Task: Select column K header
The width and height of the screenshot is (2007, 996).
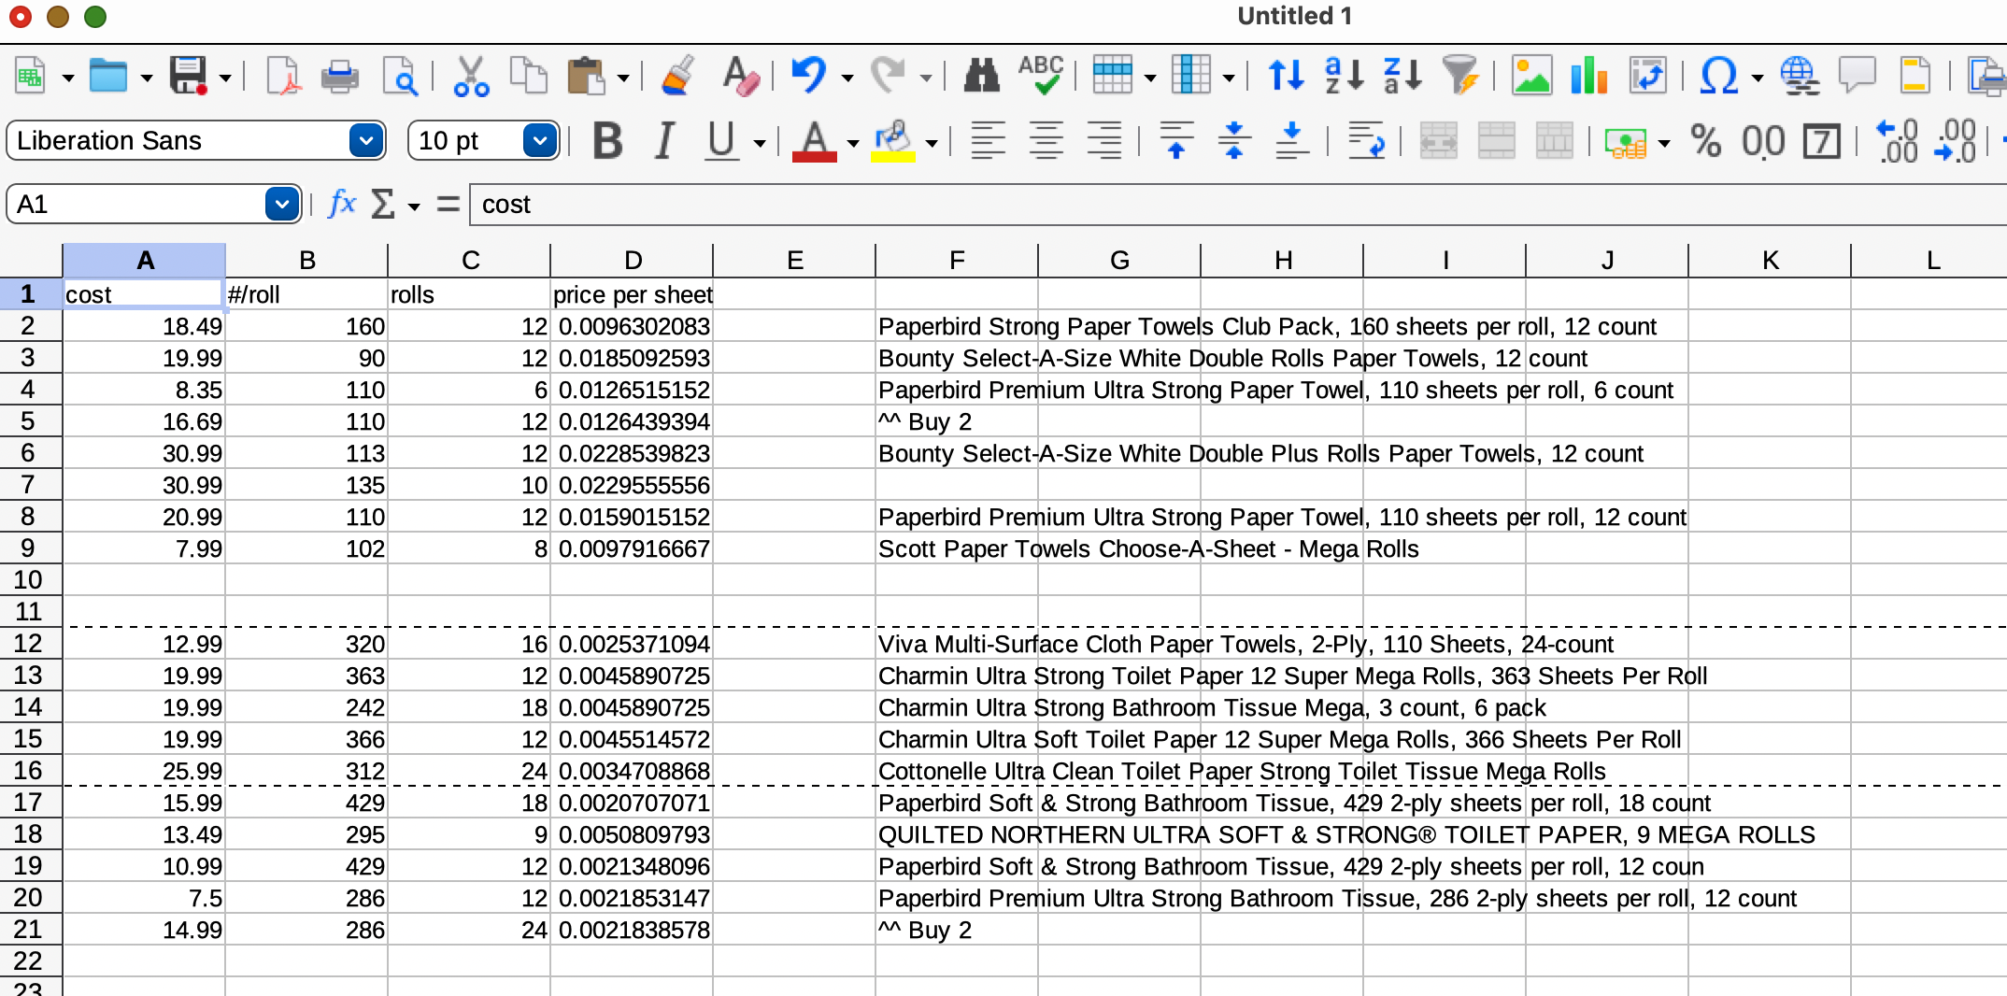Action: point(1770,261)
